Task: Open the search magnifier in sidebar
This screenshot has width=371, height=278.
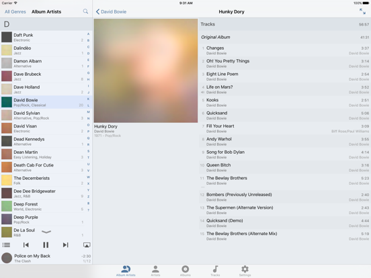Action: coord(85,11)
